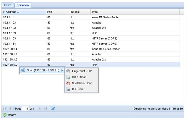Choose Shellshock Scan from the submenu
The width and height of the screenshot is (187, 121).
point(81,83)
